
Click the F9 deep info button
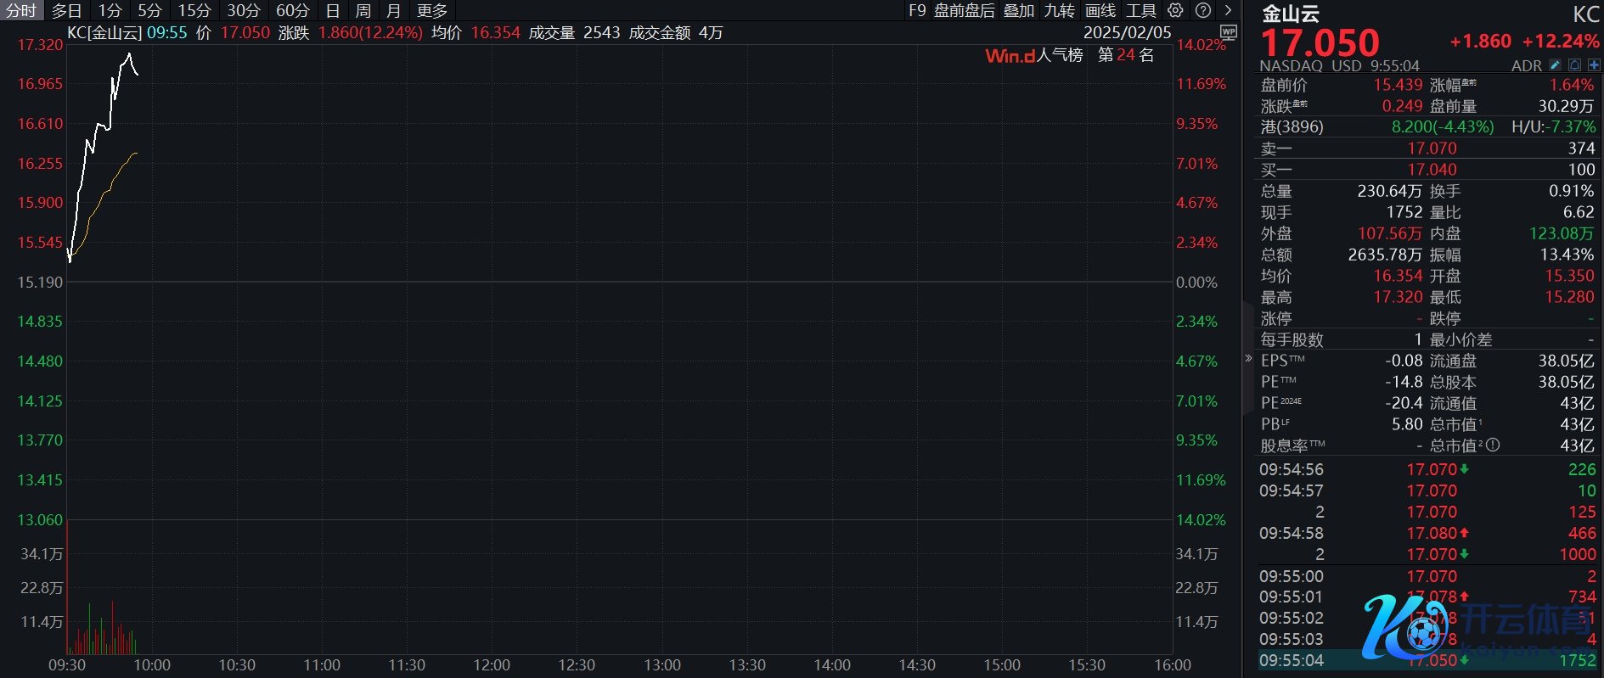tap(917, 11)
